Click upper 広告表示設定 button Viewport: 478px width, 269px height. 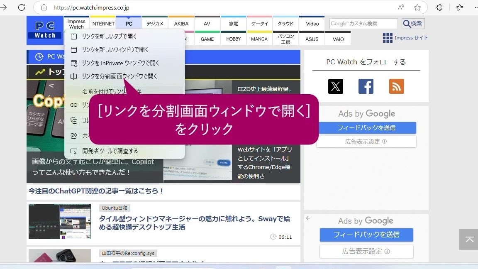click(366, 142)
